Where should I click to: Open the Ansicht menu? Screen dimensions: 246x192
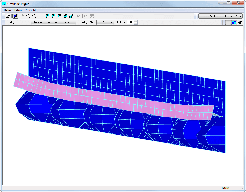point(31,10)
